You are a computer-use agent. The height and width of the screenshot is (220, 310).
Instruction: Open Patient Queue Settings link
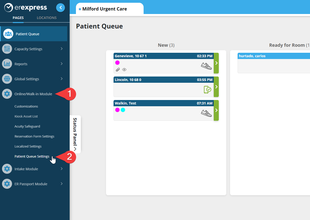[32, 156]
